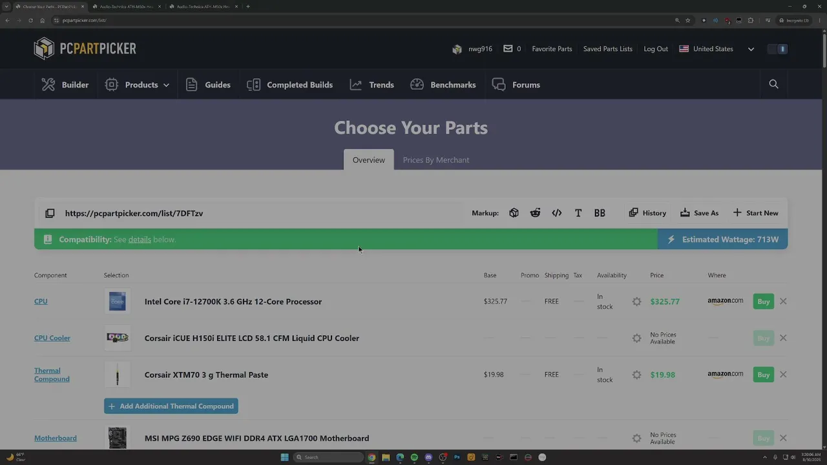Viewport: 827px width, 465px height.
Task: Reload the page in the browser
Action: 30,20
